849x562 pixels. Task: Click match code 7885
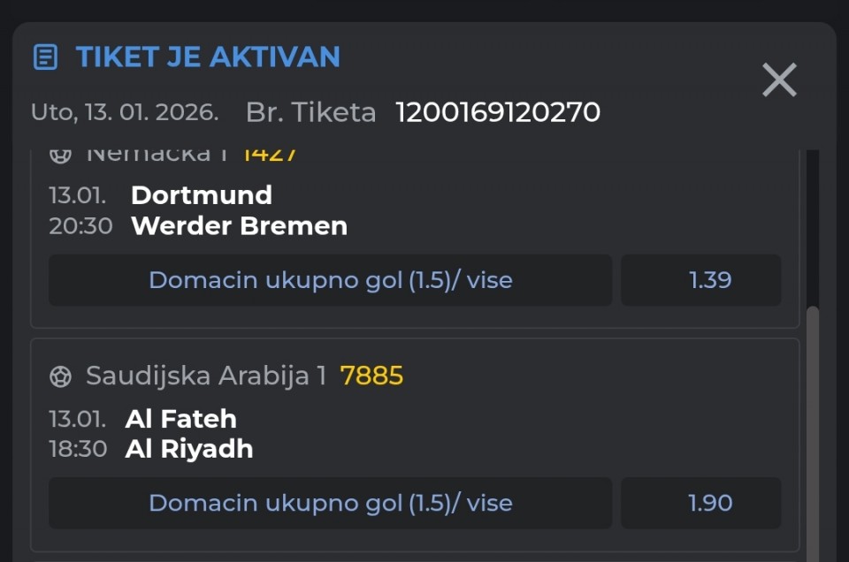pyautogui.click(x=371, y=376)
